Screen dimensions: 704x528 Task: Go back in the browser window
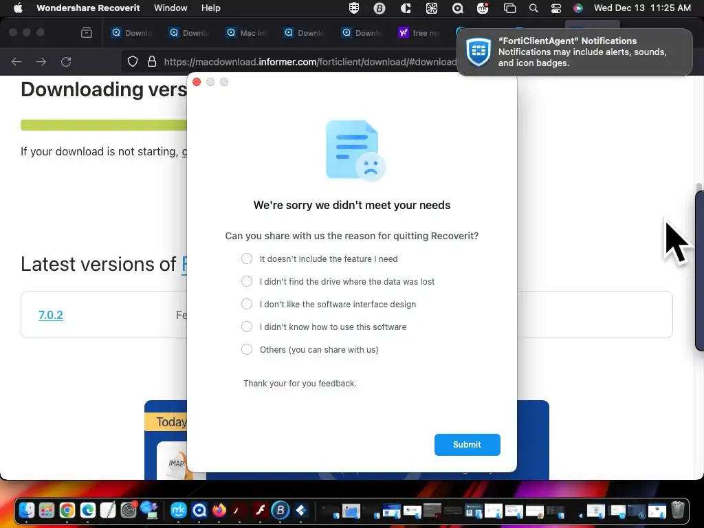(x=16, y=61)
